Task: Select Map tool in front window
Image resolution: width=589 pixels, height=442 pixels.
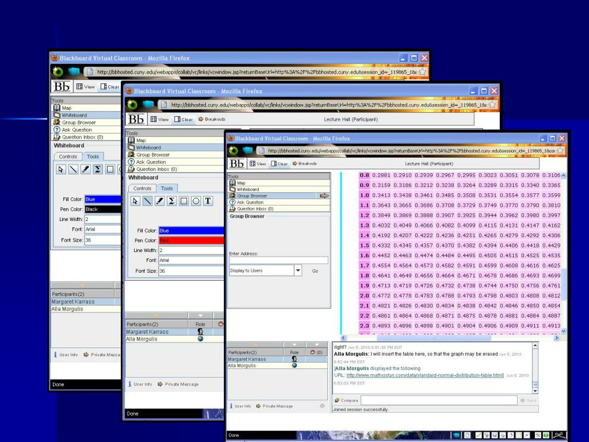Action: 279,182
